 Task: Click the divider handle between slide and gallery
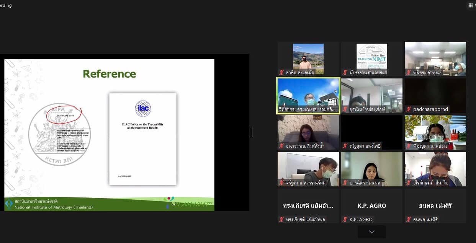tap(252, 132)
